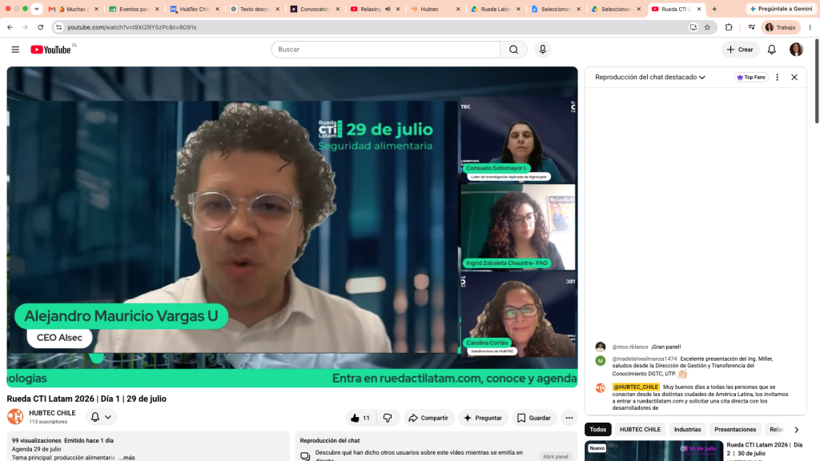Click the install app icon in address bar
The image size is (820, 461).
[x=693, y=27]
